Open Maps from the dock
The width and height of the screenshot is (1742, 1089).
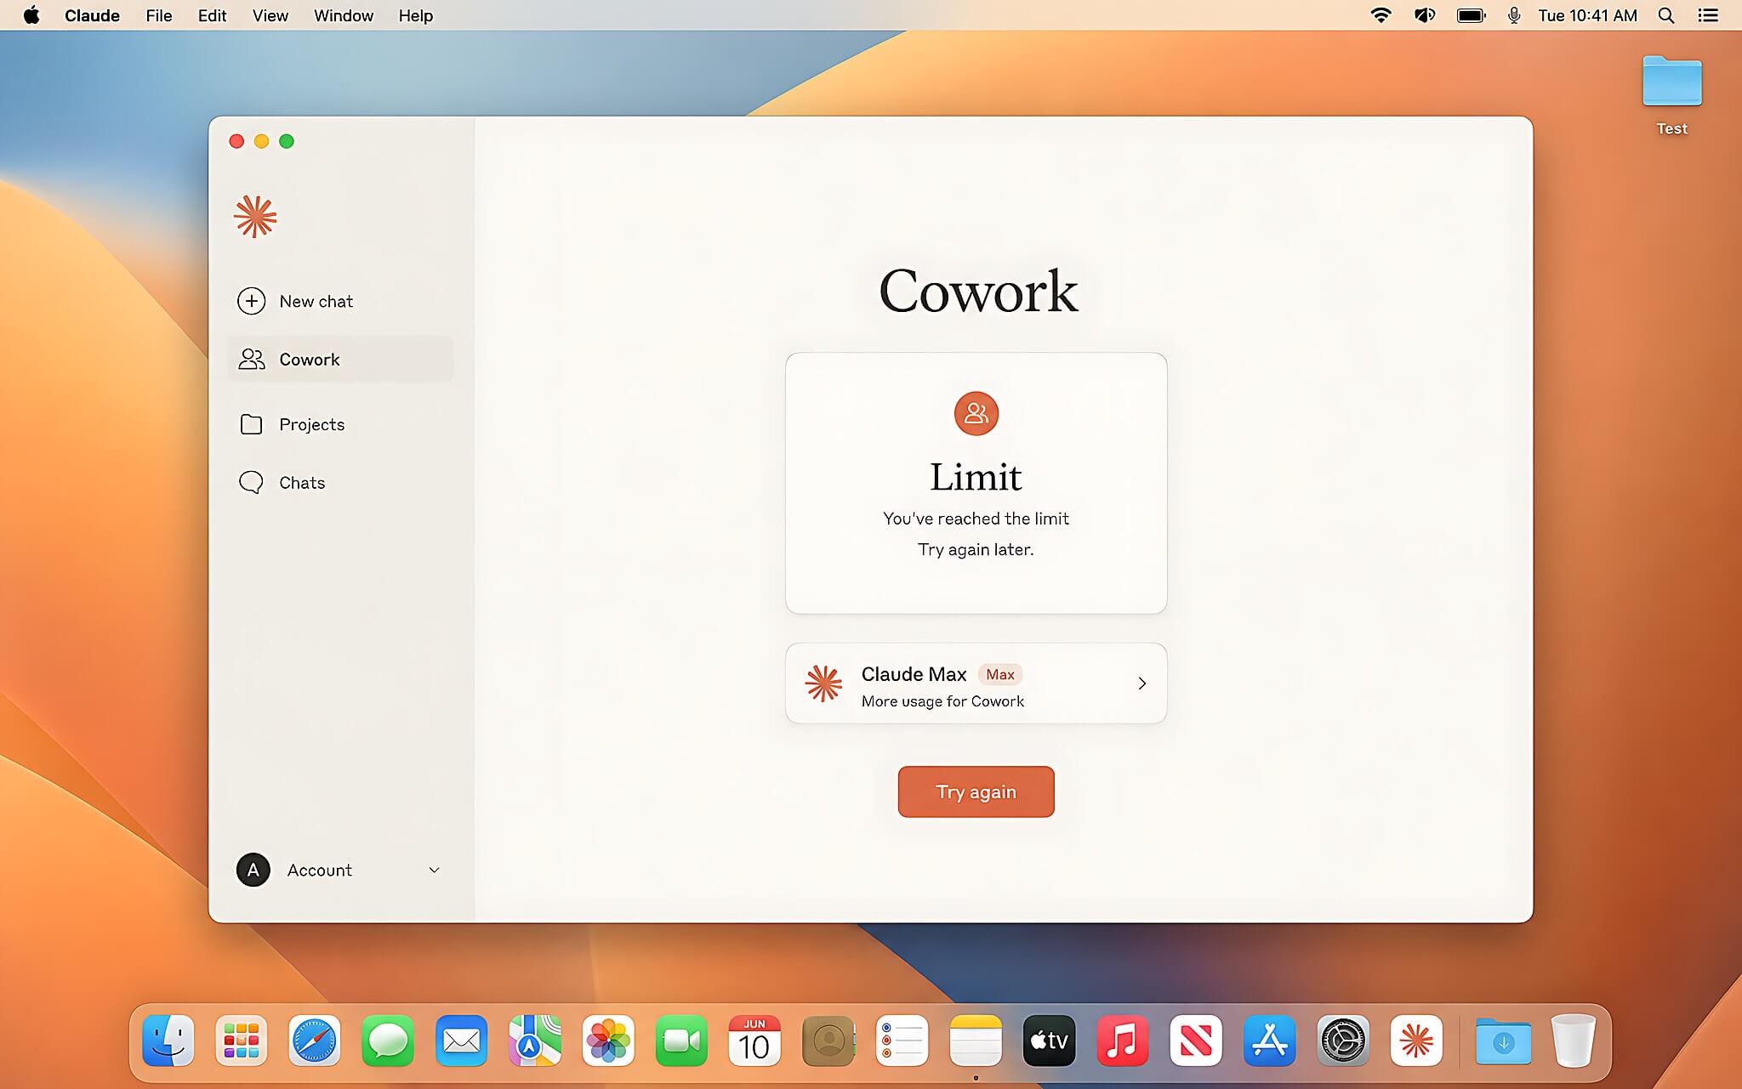click(x=535, y=1041)
